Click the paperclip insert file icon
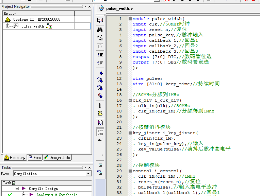Screen dimensions: 260x196 click(x=100, y=105)
